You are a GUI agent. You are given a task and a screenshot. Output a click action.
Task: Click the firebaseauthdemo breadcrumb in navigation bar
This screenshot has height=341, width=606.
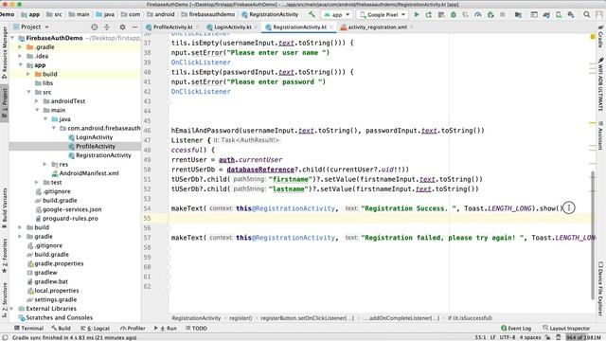(212, 14)
